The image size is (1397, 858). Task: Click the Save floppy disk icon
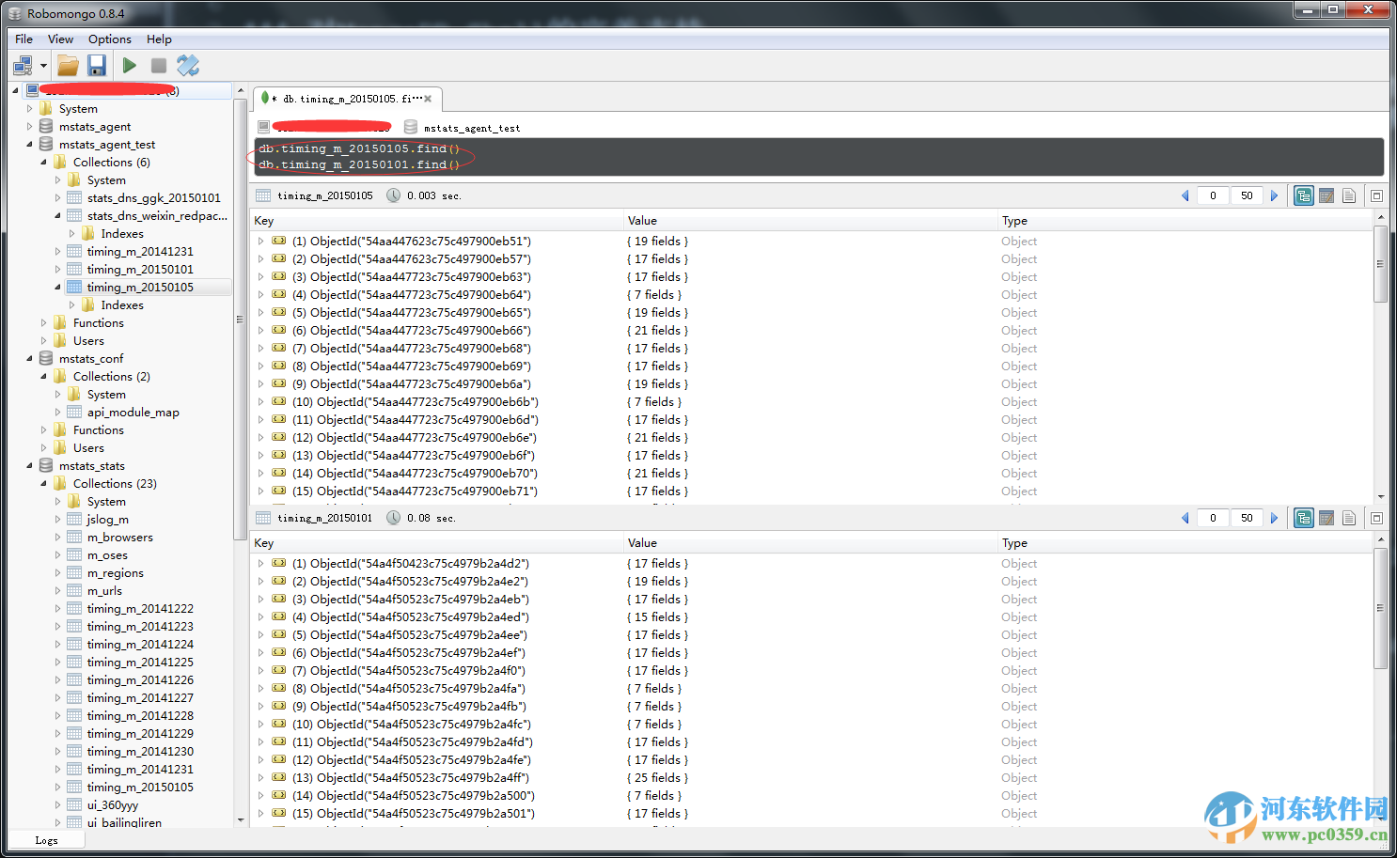[x=96, y=66]
